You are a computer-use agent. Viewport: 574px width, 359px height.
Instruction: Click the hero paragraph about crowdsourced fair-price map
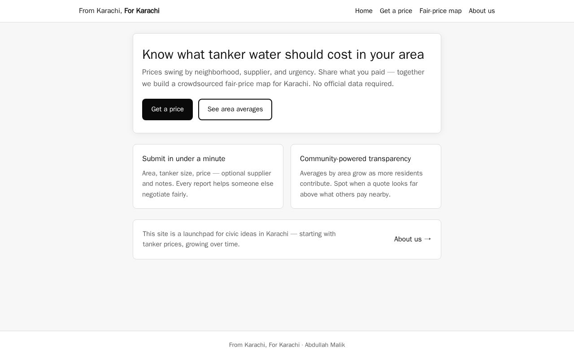pyautogui.click(x=283, y=78)
